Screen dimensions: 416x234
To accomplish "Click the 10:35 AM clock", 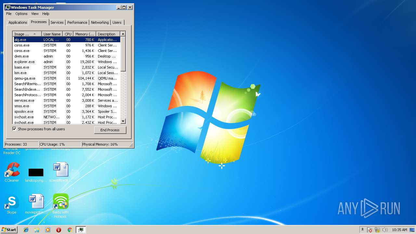I will coord(399,230).
